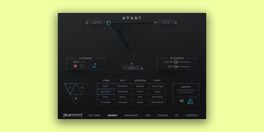Adjust the automation knob showing 3
The width and height of the screenshot is (264, 132).
[95, 64]
